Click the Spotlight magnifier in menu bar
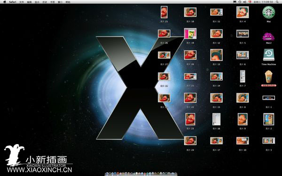282x176 pixels. pyautogui.click(x=277, y=2)
